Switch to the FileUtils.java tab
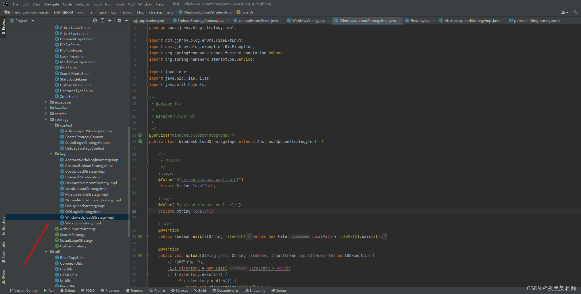This screenshot has height=294, width=581. 420,20
